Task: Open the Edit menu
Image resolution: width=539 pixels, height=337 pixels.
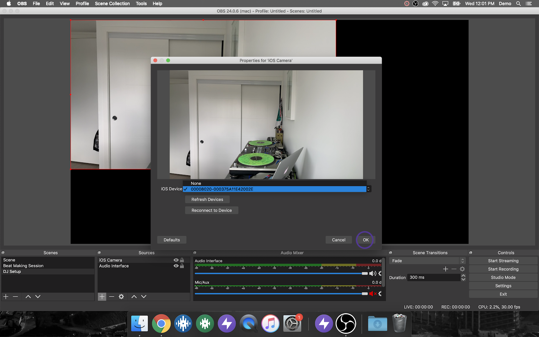Action: pos(50,4)
